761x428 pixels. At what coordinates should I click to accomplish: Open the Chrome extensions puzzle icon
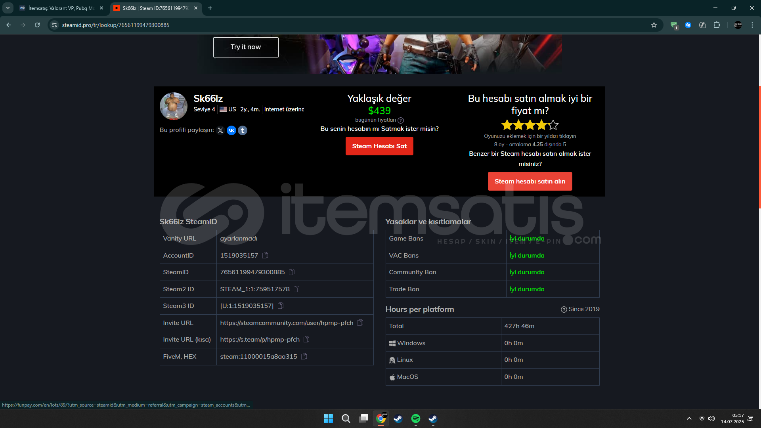point(717,25)
